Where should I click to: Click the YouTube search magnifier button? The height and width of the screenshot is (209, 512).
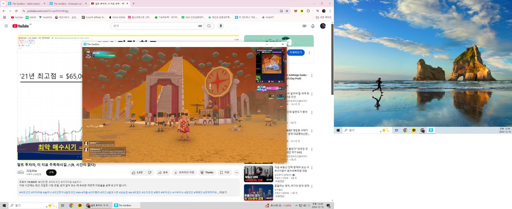point(209,26)
